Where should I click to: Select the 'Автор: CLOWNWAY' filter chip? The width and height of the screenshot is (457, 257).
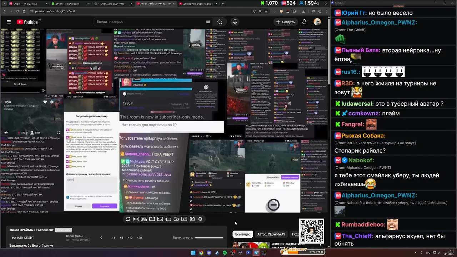coord(271,234)
